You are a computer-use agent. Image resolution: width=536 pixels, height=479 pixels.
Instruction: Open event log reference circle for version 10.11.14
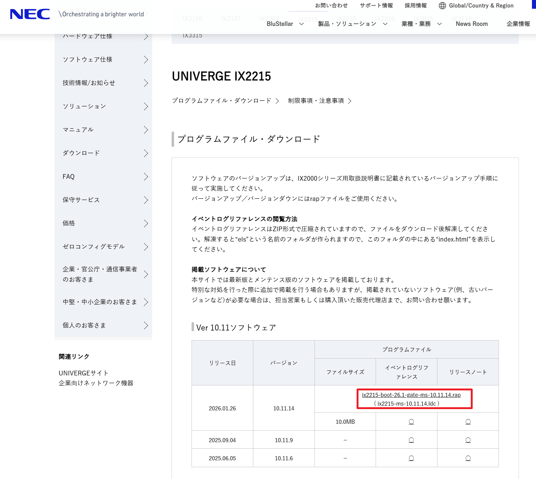(x=411, y=422)
